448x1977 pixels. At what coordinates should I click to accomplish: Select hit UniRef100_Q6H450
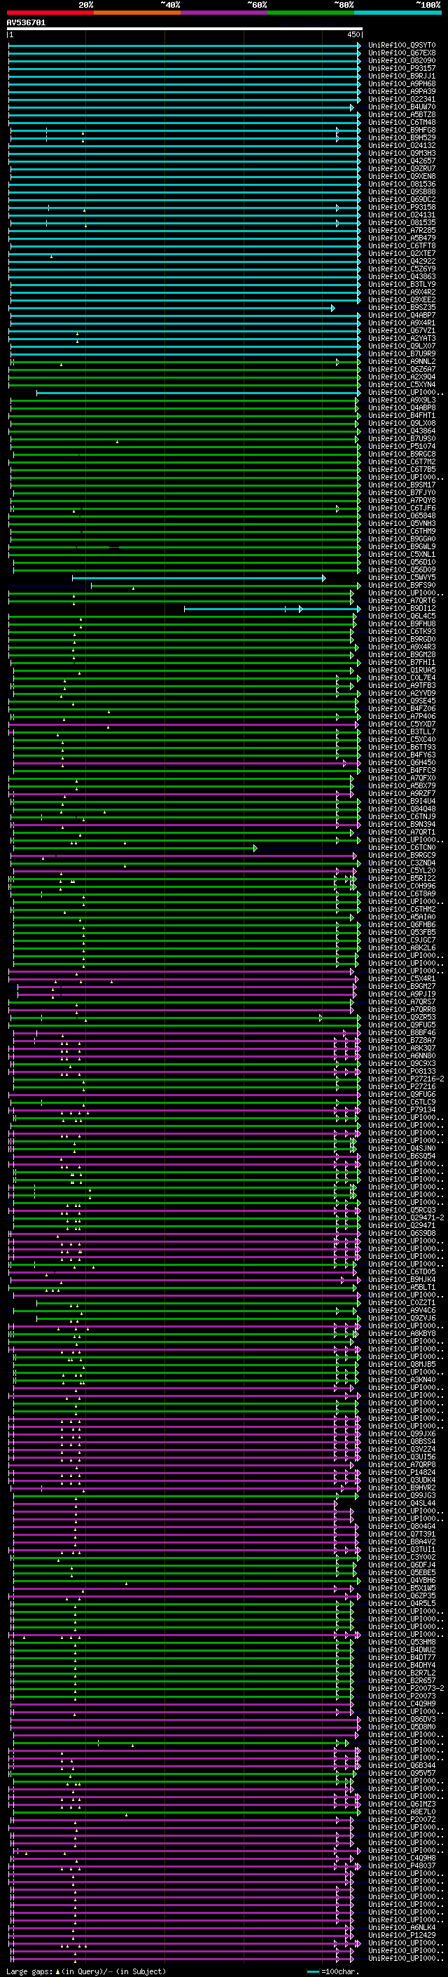(x=401, y=763)
